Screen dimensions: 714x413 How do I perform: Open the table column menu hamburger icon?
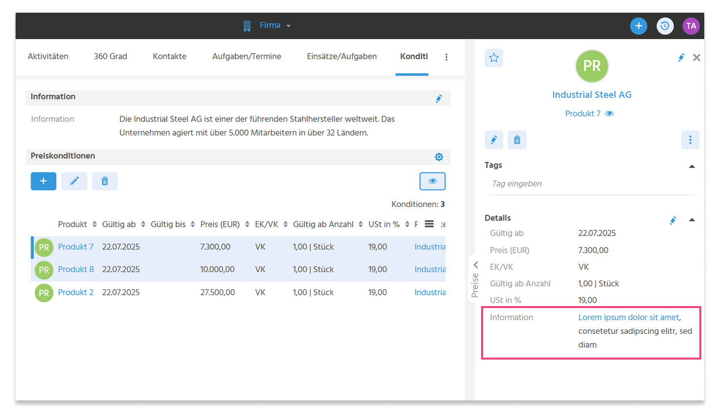point(429,224)
